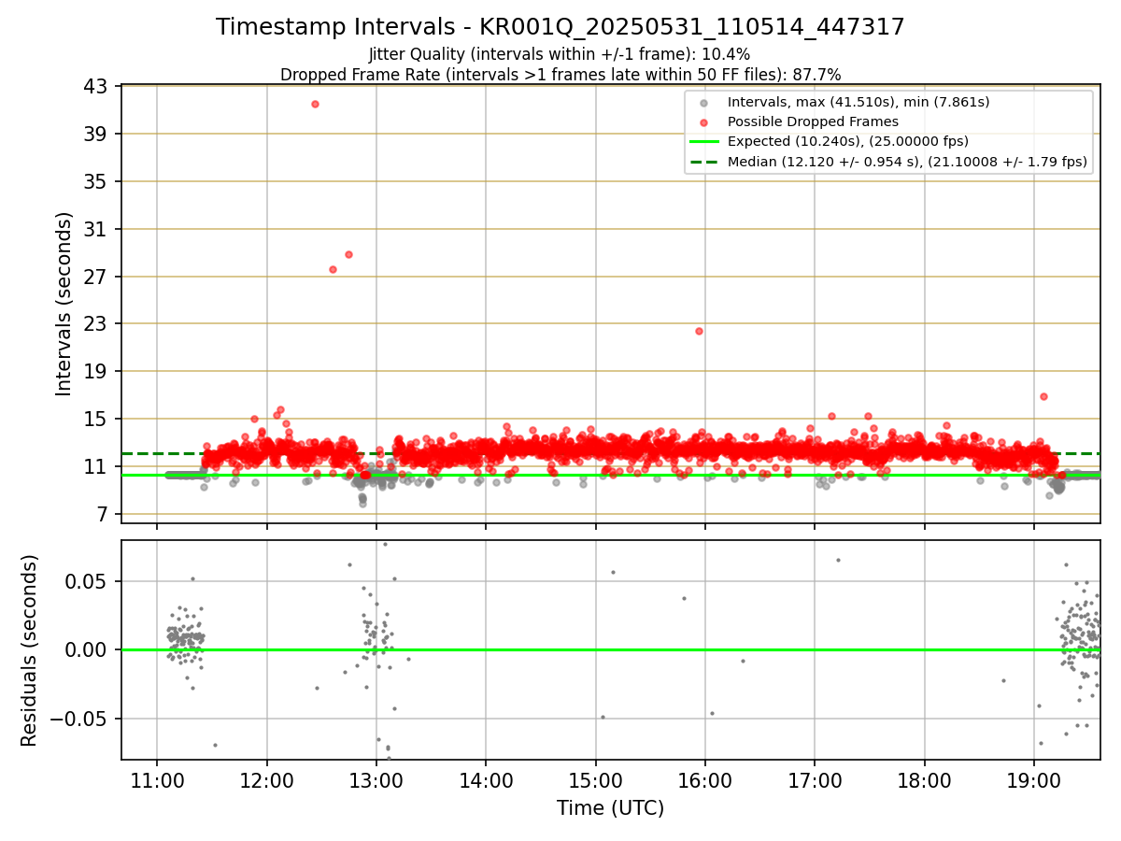Click y-axis tick label 15
Image resolution: width=1121 pixels, height=841 pixels.
98,420
